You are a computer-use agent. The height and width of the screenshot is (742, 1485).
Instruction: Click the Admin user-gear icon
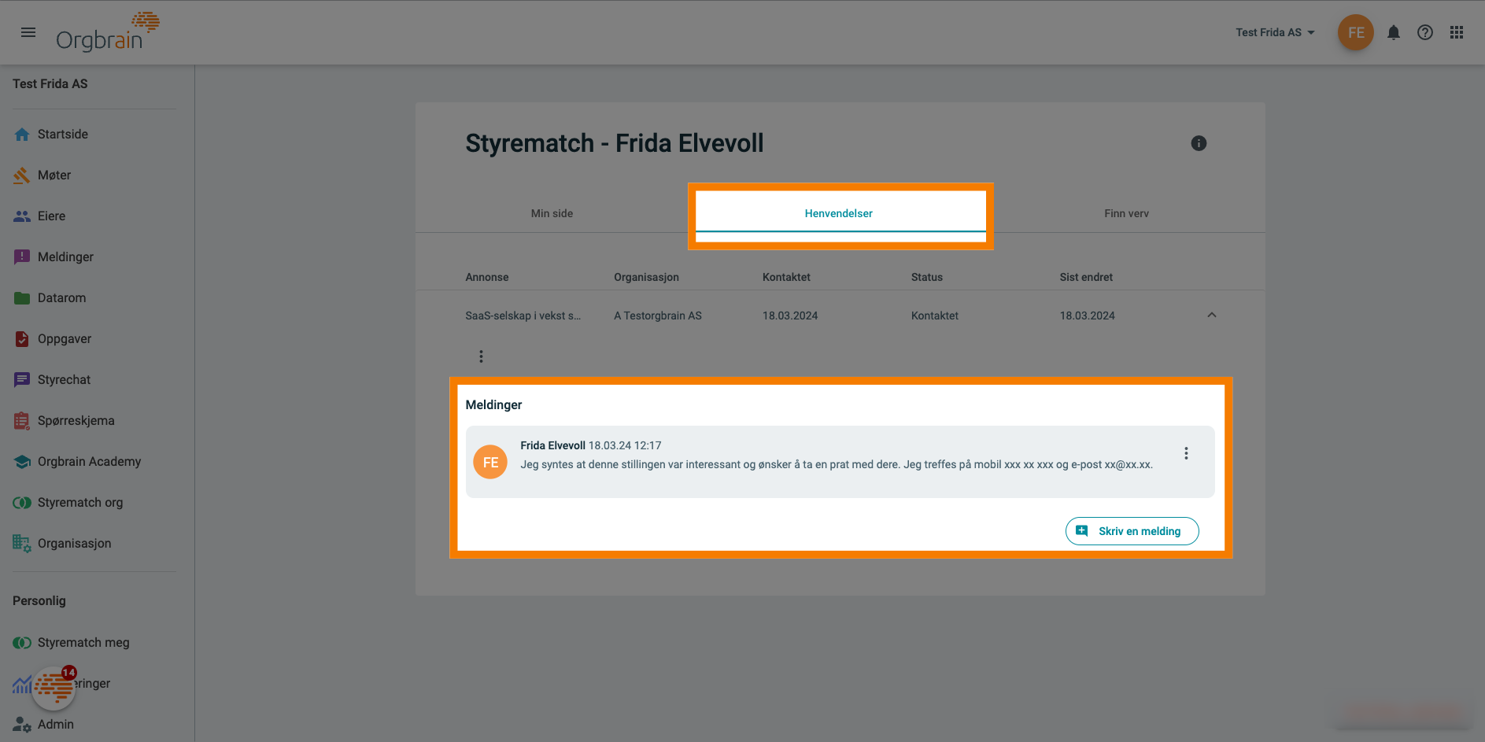(x=22, y=724)
